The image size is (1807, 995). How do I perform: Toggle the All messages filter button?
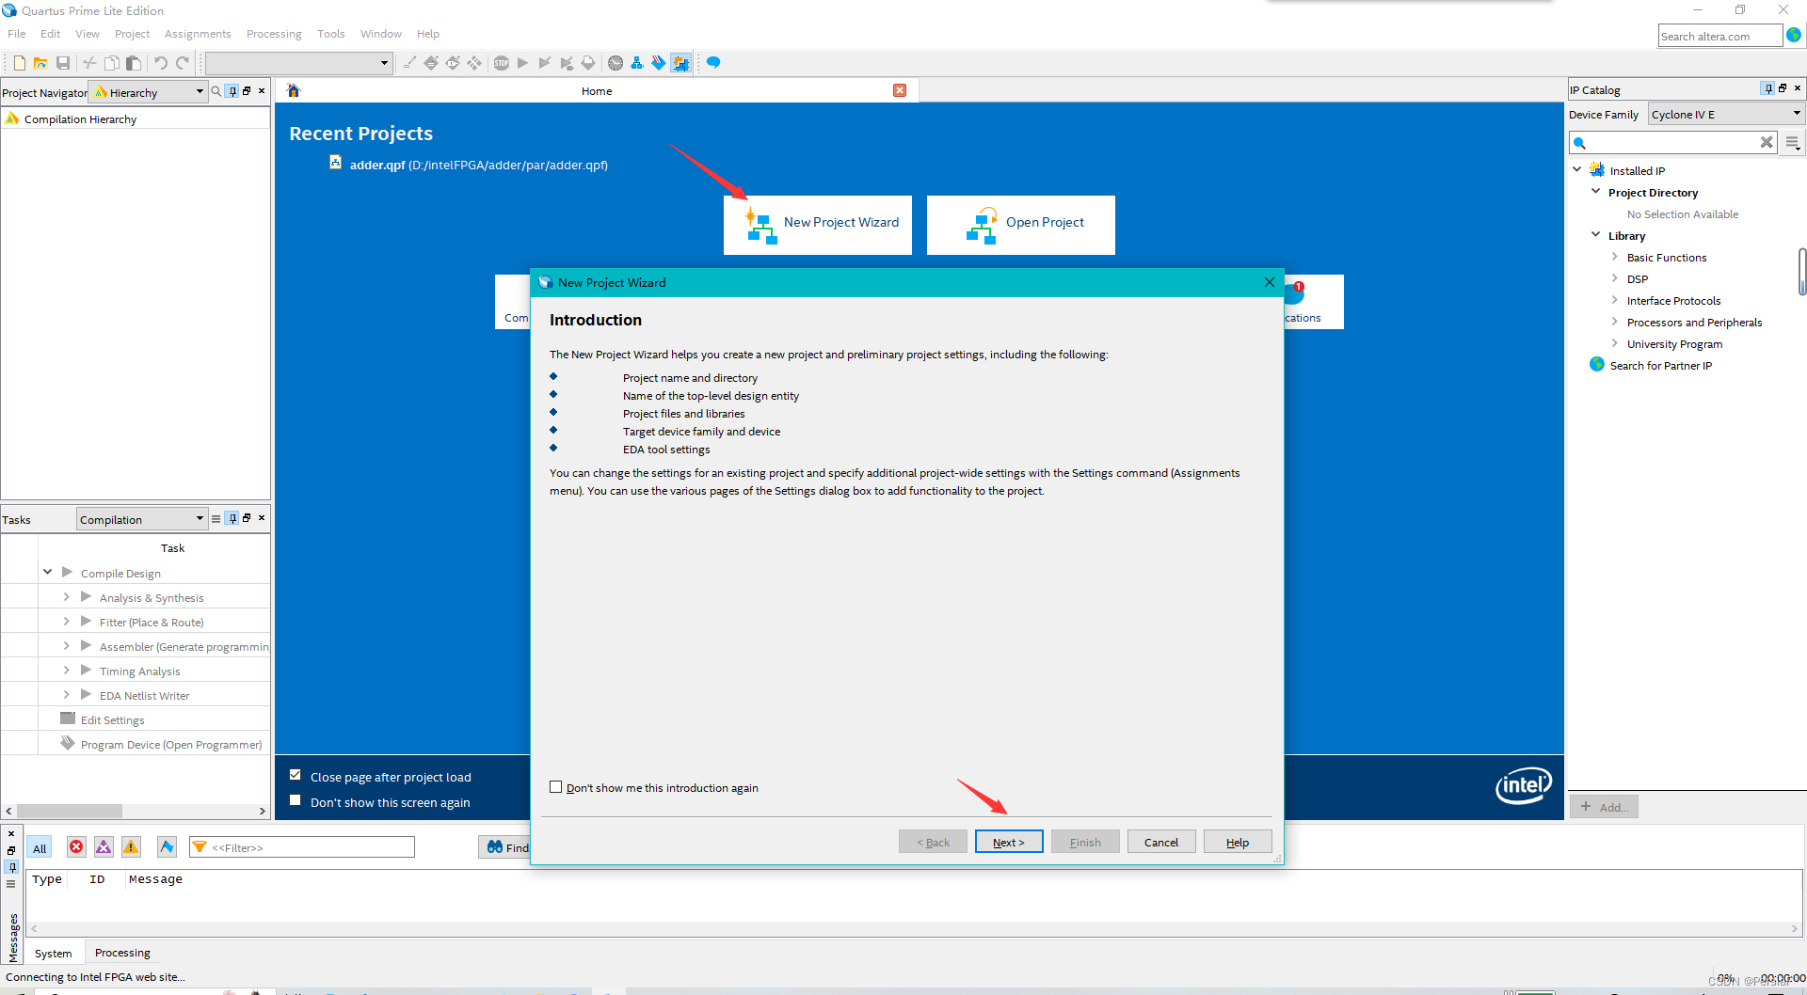(x=40, y=847)
